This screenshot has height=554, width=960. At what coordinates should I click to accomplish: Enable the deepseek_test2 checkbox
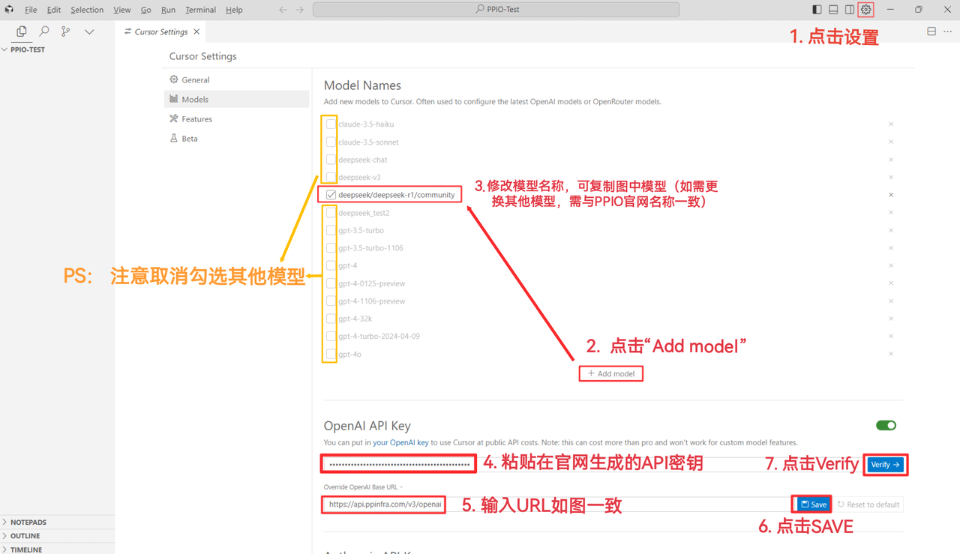pos(331,213)
